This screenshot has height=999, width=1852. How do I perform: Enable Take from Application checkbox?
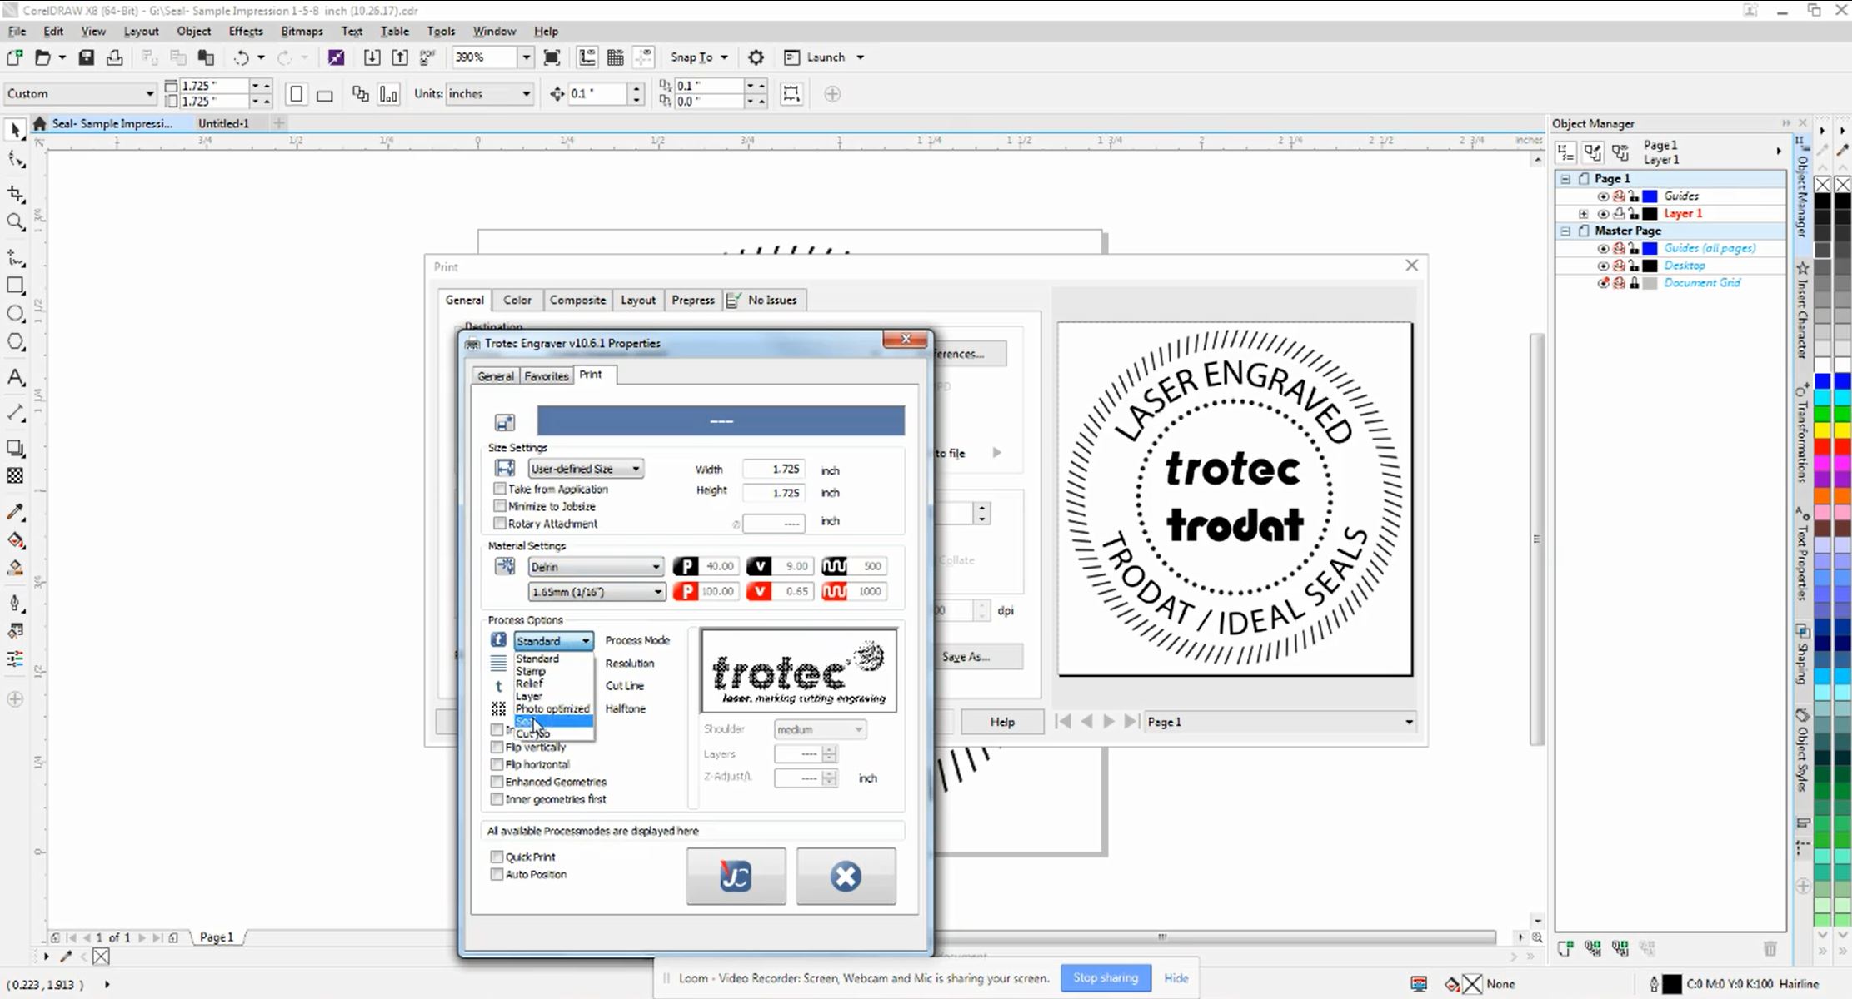[x=500, y=489]
